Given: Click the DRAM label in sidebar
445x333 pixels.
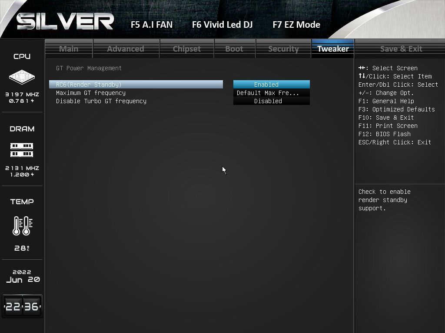Looking at the screenshot, I should click(22, 129).
